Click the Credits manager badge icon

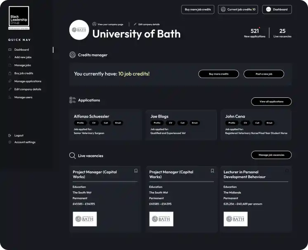pyautogui.click(x=73, y=55)
